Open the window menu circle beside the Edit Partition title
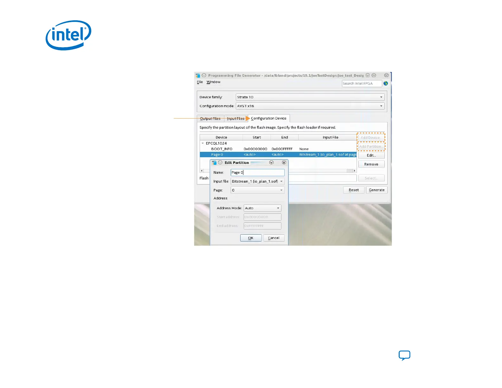 220,163
